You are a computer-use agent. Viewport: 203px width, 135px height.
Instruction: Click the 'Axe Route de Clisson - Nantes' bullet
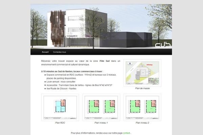tap(61, 88)
